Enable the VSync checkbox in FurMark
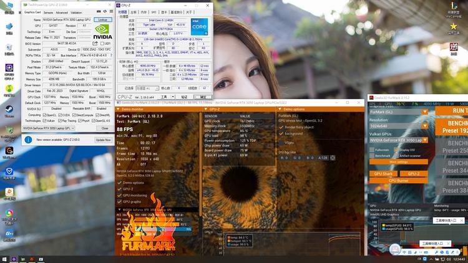Screen dimensions: 468x263 (280, 142)
